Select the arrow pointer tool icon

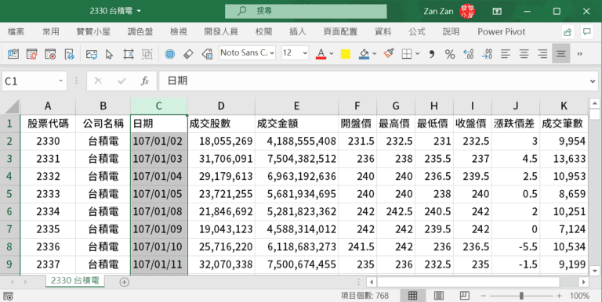pyautogui.click(x=110, y=54)
